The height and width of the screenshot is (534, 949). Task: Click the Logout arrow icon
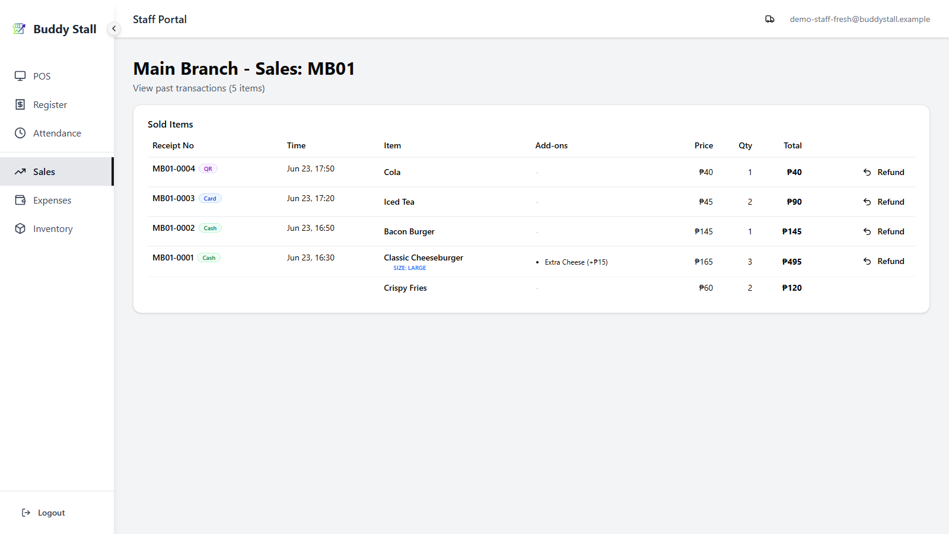point(26,513)
